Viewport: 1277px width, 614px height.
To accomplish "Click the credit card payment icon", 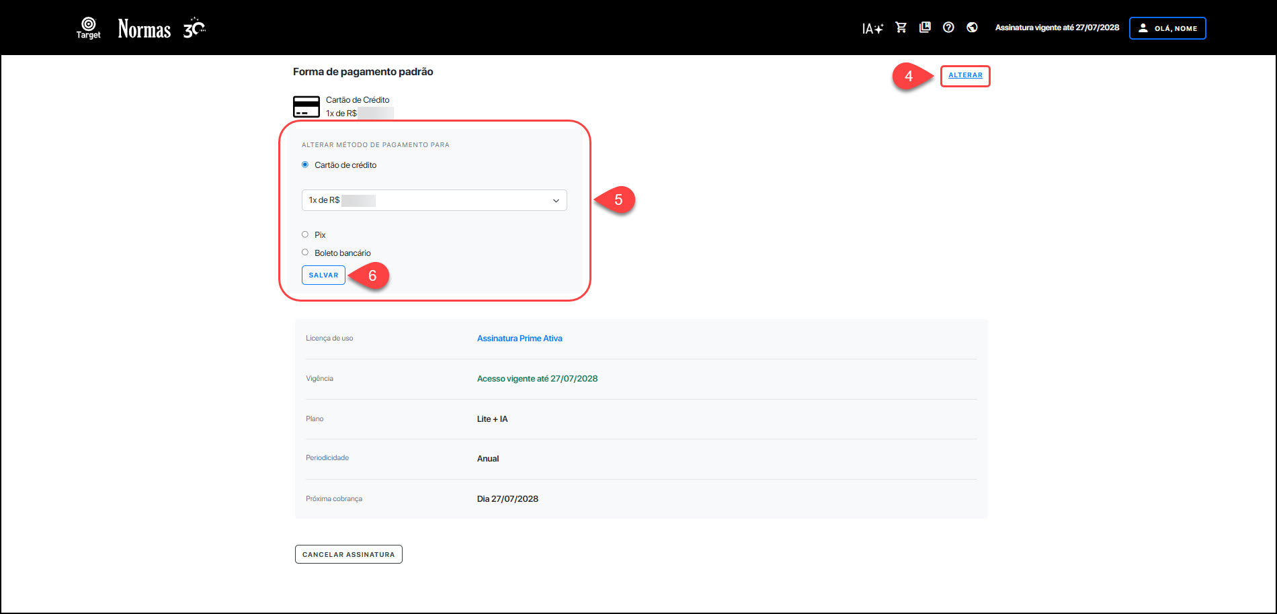I will click(306, 107).
